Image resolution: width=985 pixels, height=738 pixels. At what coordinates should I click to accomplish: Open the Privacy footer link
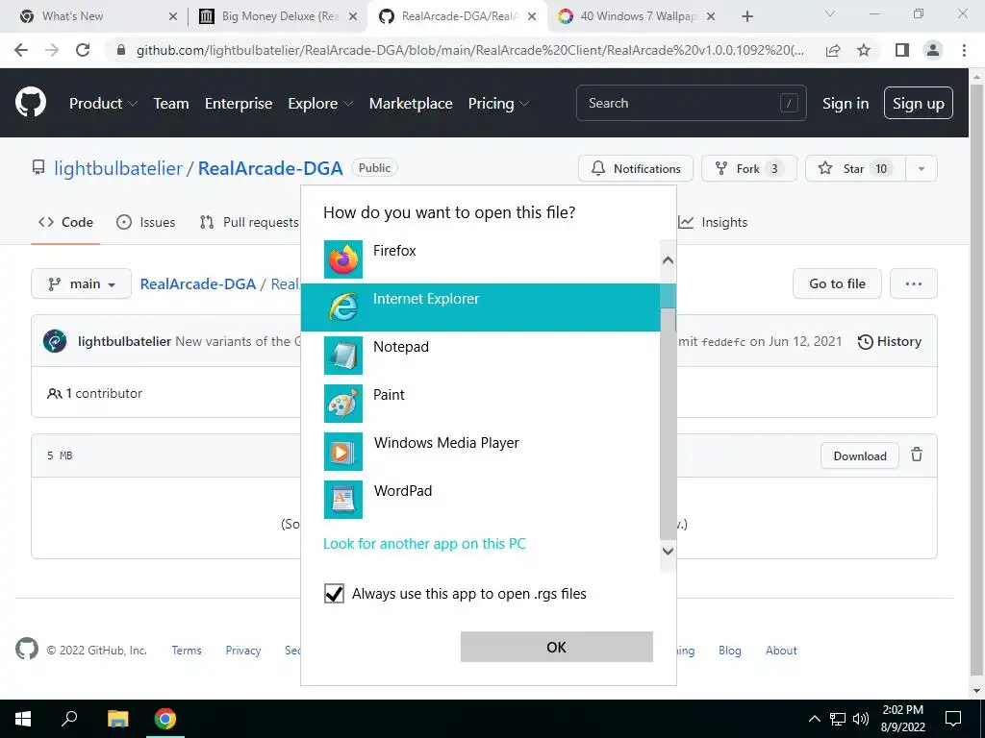[243, 651]
